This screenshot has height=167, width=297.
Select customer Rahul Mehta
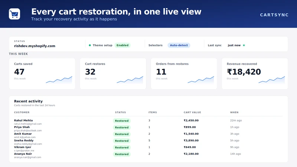[x=23, y=120]
